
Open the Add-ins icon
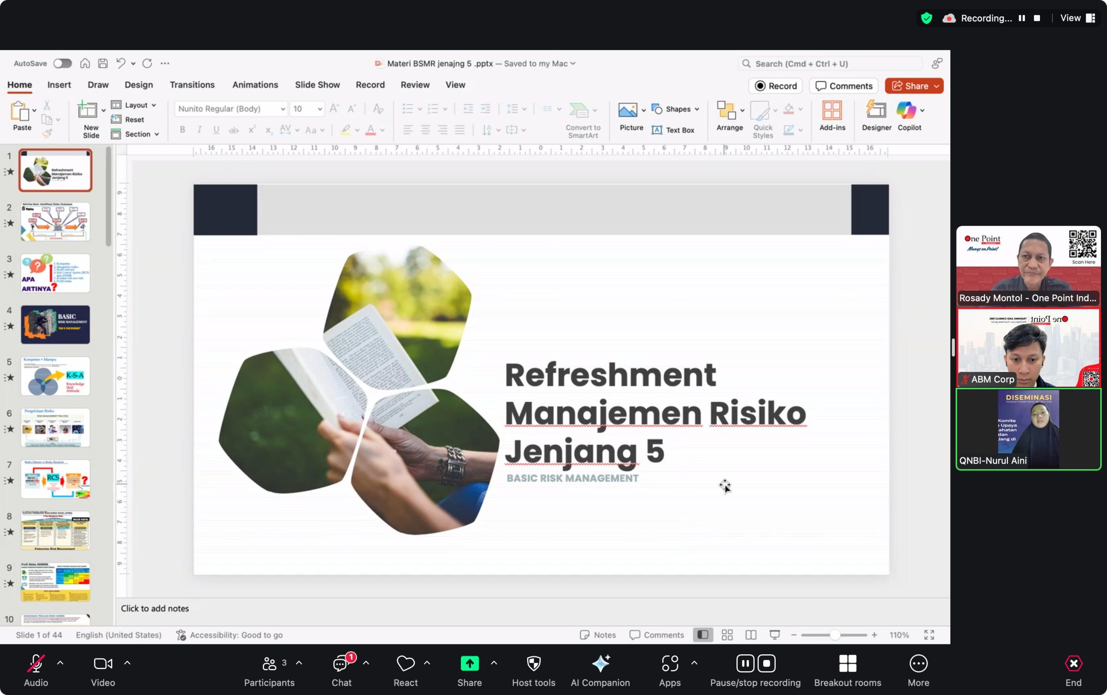click(x=832, y=110)
